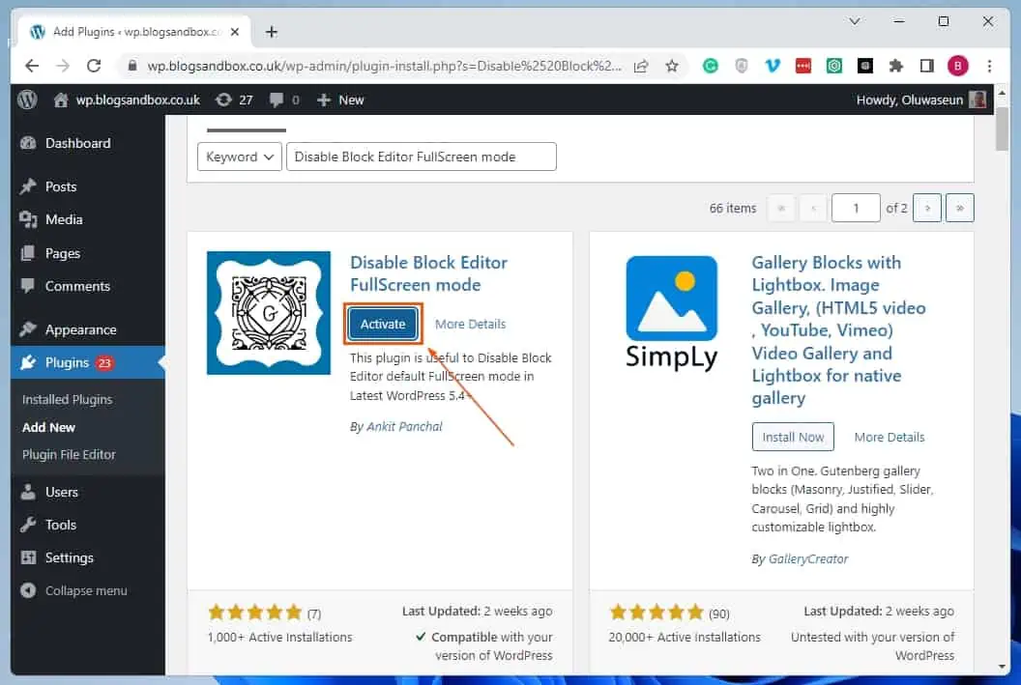Open the Tools menu

tap(61, 525)
